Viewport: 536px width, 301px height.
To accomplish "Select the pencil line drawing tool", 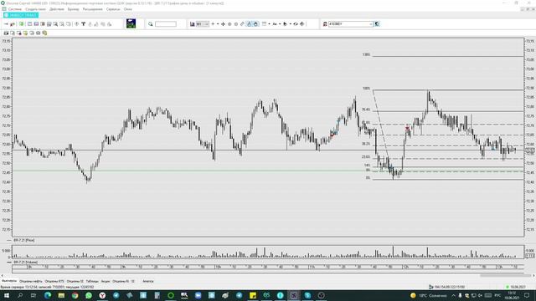I will coord(242,24).
